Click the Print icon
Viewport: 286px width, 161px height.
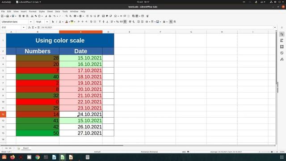23,16
